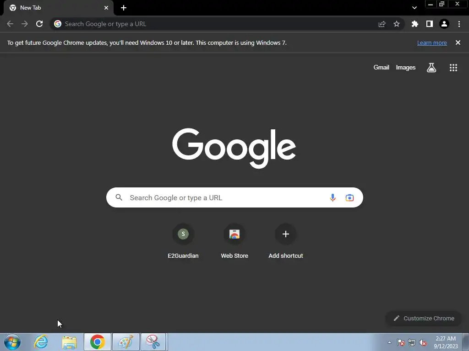Follow the Learn more link
Image resolution: width=469 pixels, height=351 pixels.
[x=432, y=43]
